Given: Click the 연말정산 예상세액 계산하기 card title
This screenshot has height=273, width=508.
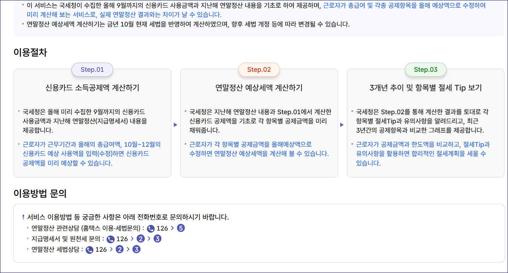Looking at the screenshot, I should pyautogui.click(x=259, y=88).
